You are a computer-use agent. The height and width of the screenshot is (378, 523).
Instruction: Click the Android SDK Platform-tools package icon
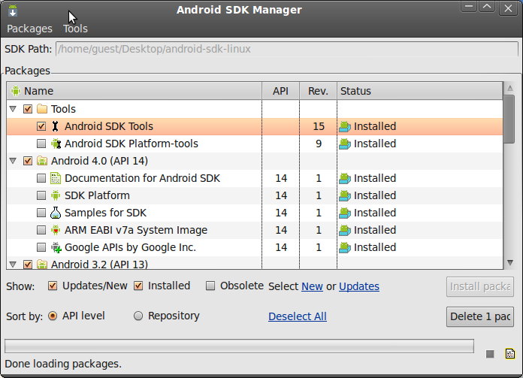56,144
